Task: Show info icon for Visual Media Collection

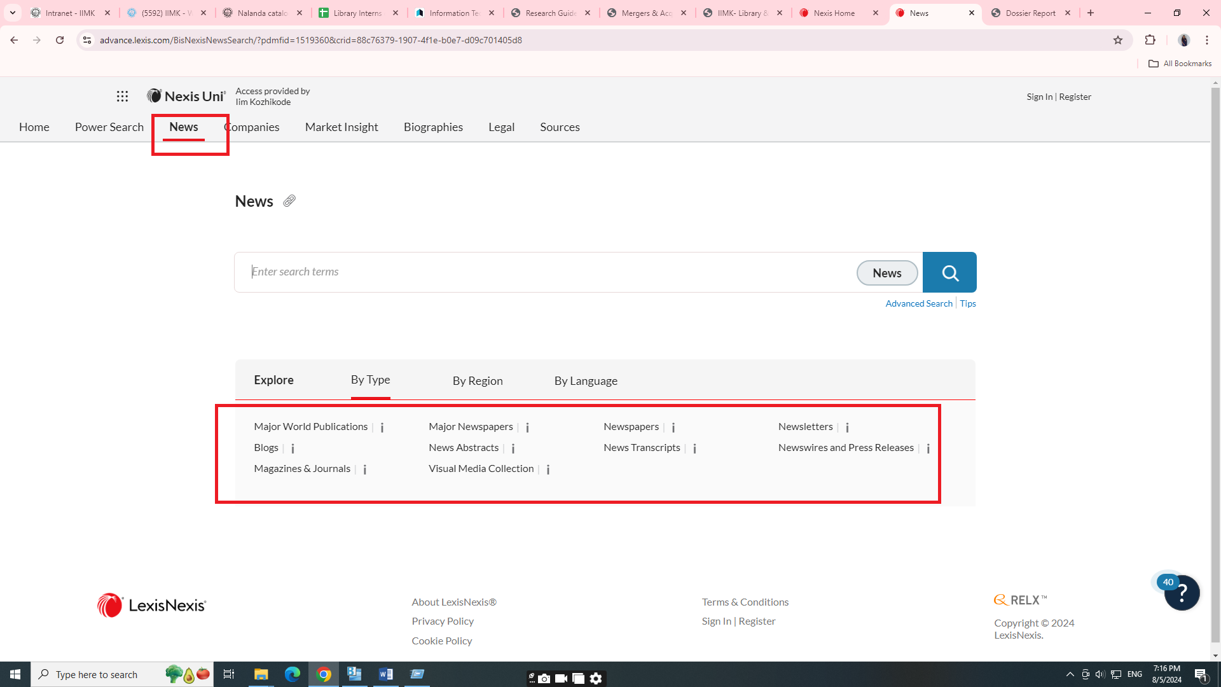Action: point(548,469)
